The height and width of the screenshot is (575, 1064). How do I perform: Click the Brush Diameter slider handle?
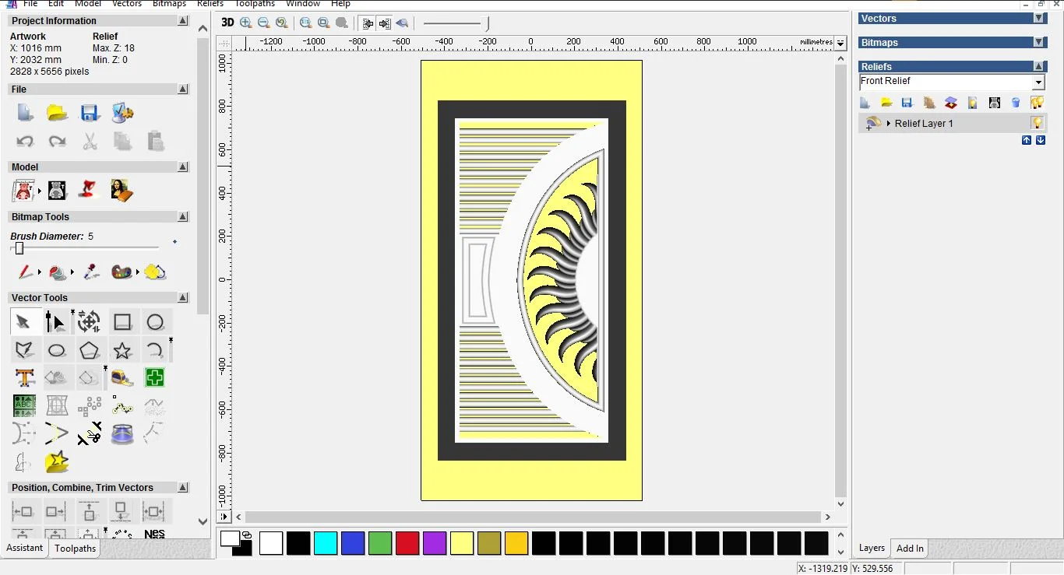(x=19, y=248)
